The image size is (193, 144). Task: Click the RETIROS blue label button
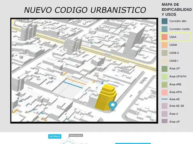pyautogui.click(x=55, y=136)
